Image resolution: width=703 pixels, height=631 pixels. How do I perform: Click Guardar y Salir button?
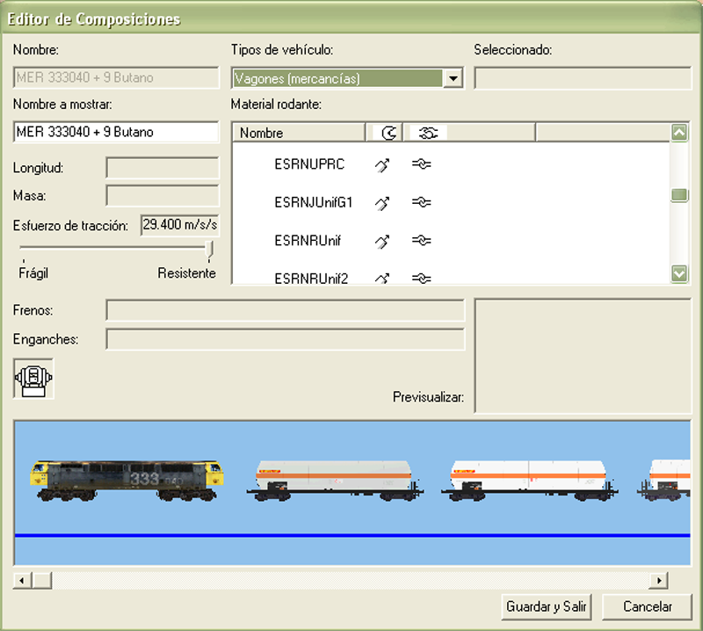(547, 606)
